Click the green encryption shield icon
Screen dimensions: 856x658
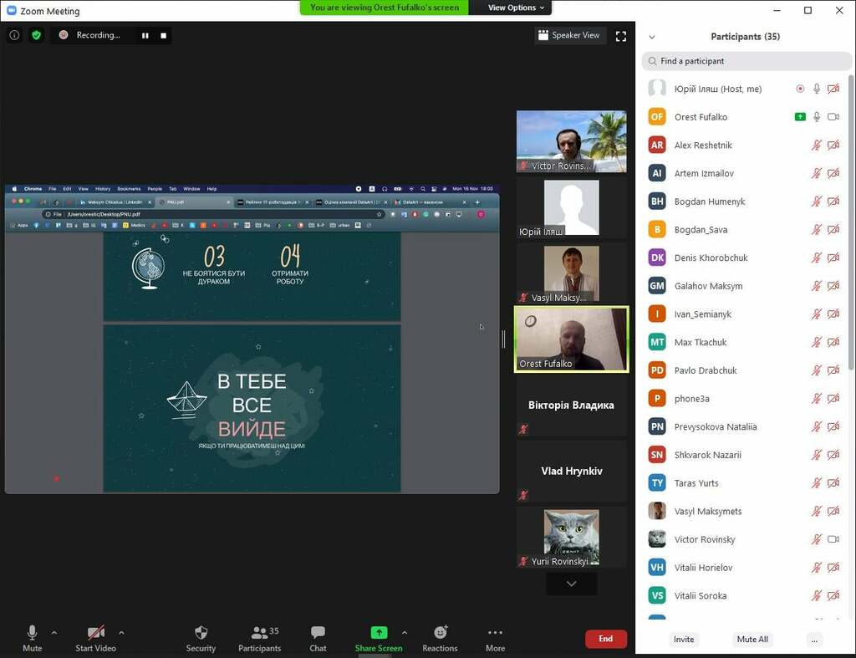(37, 35)
